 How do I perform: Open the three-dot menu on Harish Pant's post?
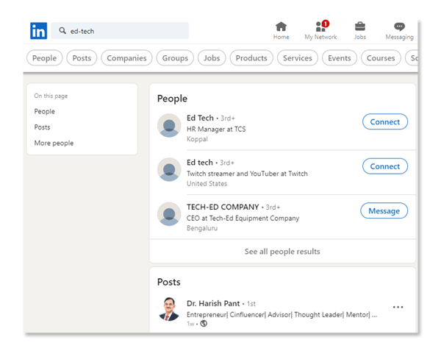tap(398, 307)
